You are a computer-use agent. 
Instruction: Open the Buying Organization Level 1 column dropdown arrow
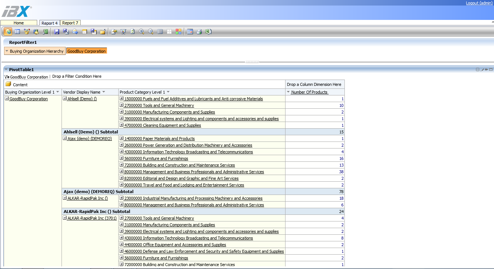point(58,92)
